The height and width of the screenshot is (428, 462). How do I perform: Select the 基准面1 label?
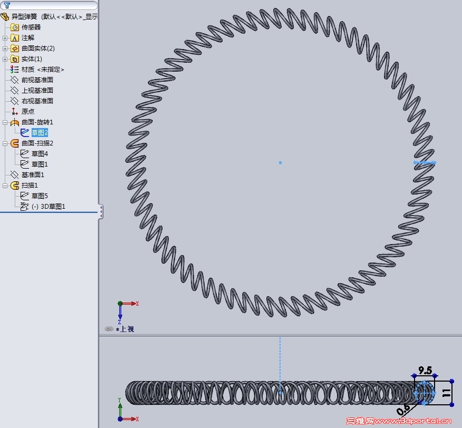pyautogui.click(x=33, y=175)
